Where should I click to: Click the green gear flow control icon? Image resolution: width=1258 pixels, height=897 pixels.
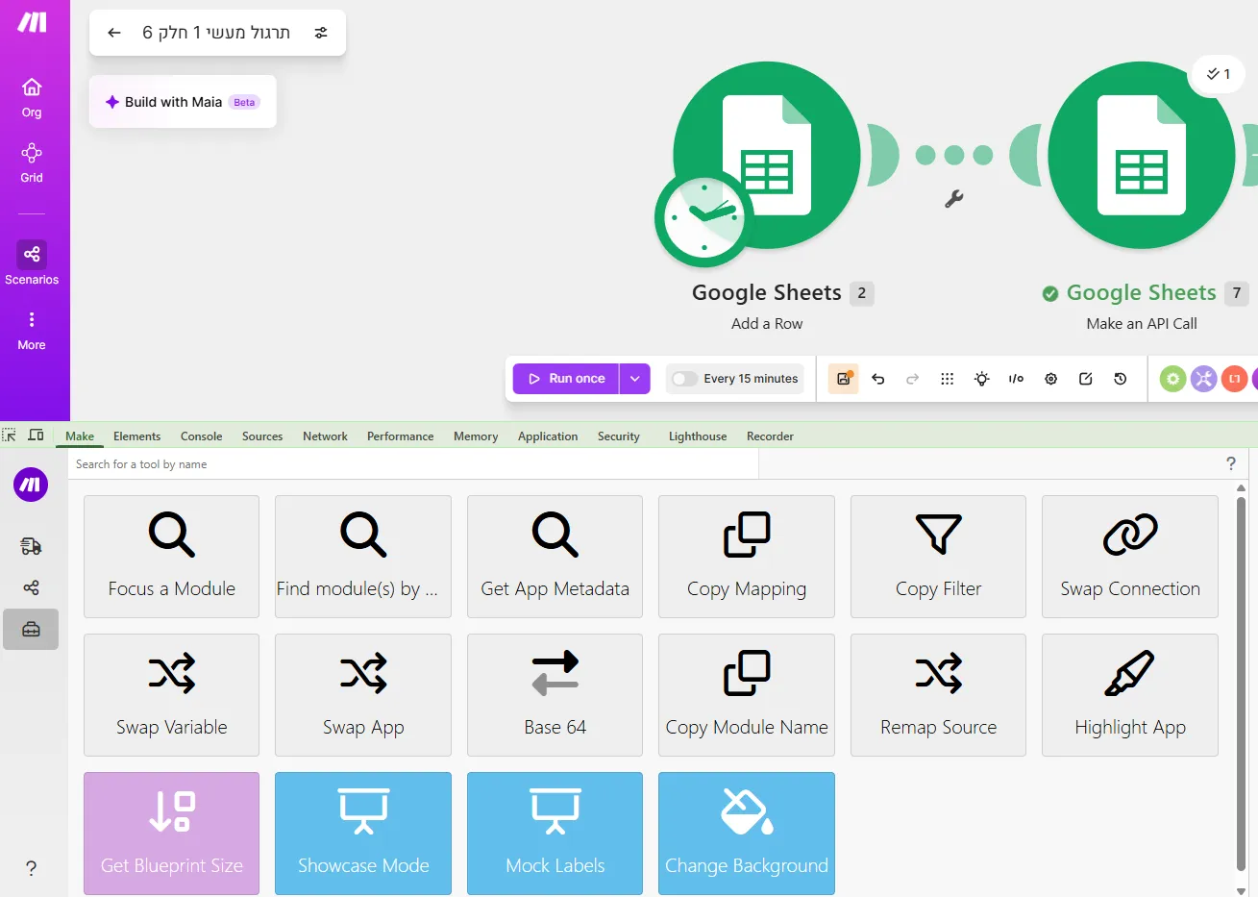1172,379
